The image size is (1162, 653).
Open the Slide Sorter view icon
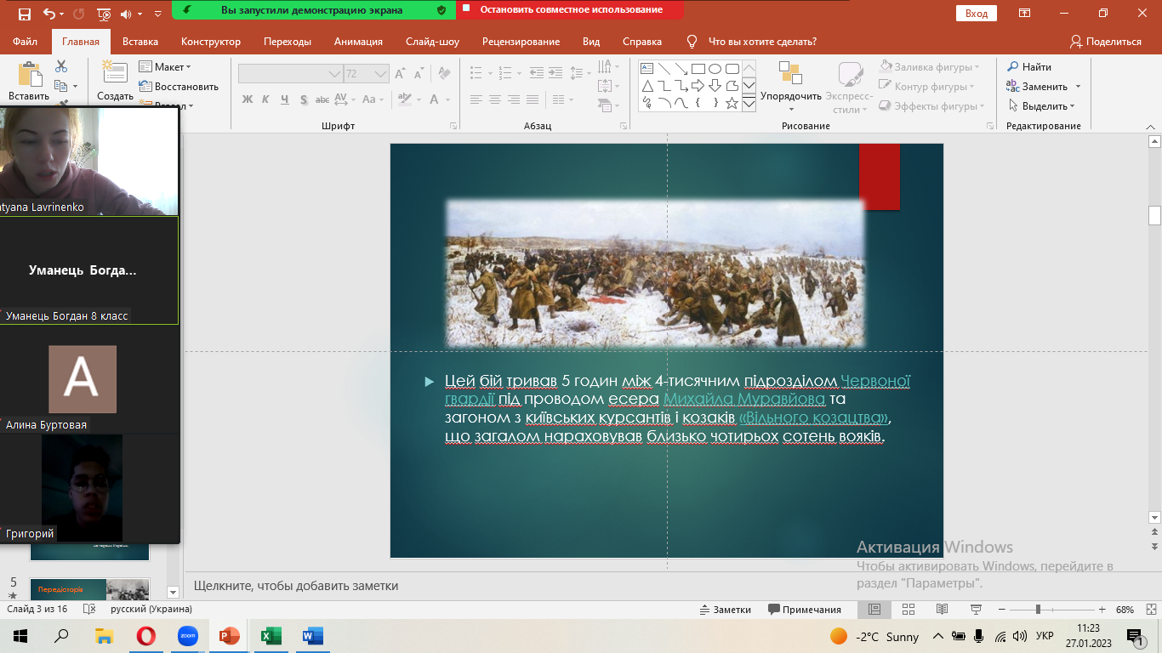(x=909, y=609)
